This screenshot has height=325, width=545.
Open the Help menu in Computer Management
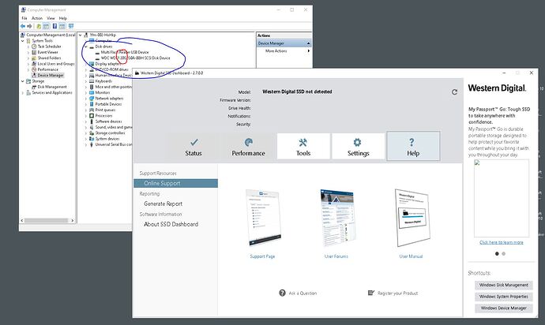tap(63, 18)
